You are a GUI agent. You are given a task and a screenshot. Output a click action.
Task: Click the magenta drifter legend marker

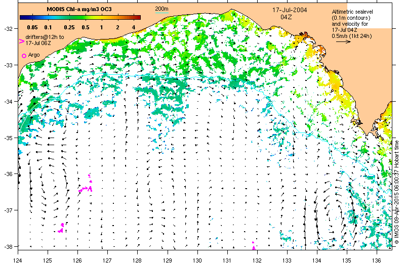click(22, 41)
